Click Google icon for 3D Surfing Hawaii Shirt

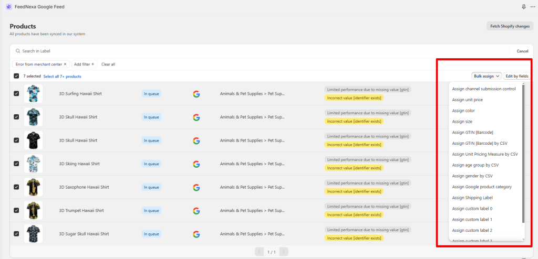(196, 94)
